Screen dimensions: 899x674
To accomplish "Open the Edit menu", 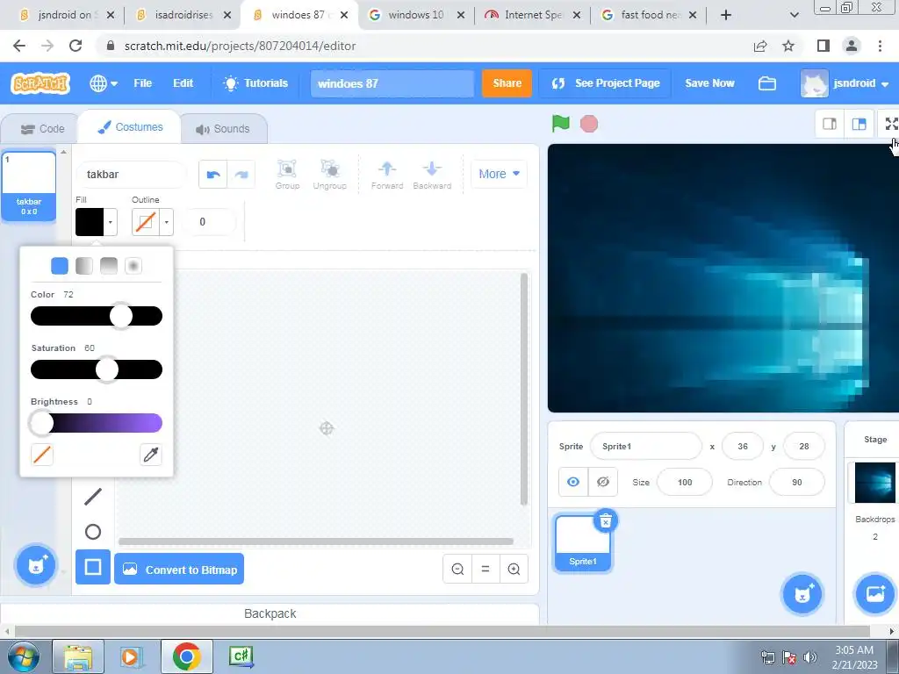I will tap(183, 83).
